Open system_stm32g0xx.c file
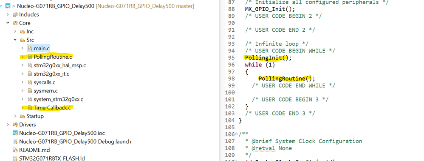 (58, 99)
